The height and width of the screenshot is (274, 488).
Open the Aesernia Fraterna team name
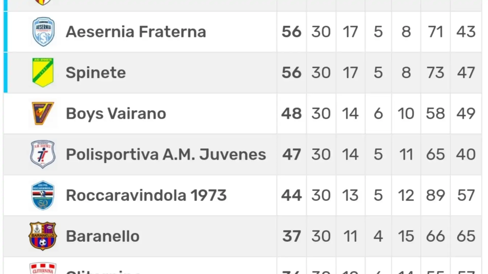pyautogui.click(x=136, y=32)
